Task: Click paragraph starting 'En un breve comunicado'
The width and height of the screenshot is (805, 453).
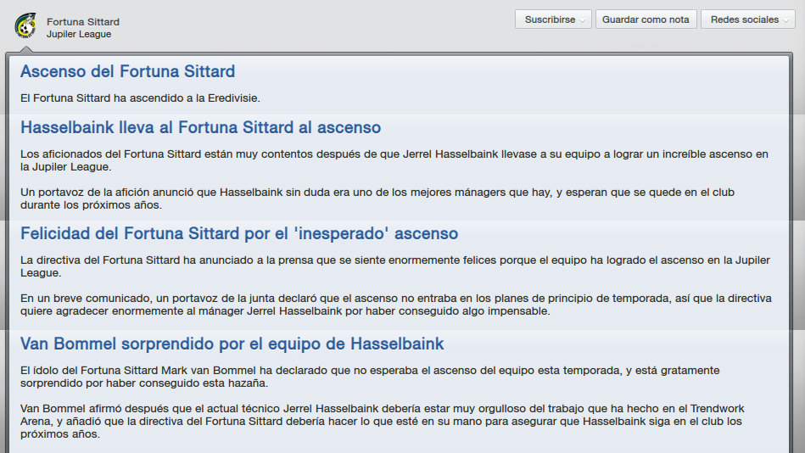Action: point(396,305)
